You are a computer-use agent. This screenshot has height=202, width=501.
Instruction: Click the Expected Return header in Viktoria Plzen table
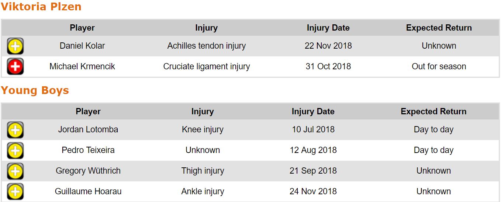pyautogui.click(x=439, y=28)
